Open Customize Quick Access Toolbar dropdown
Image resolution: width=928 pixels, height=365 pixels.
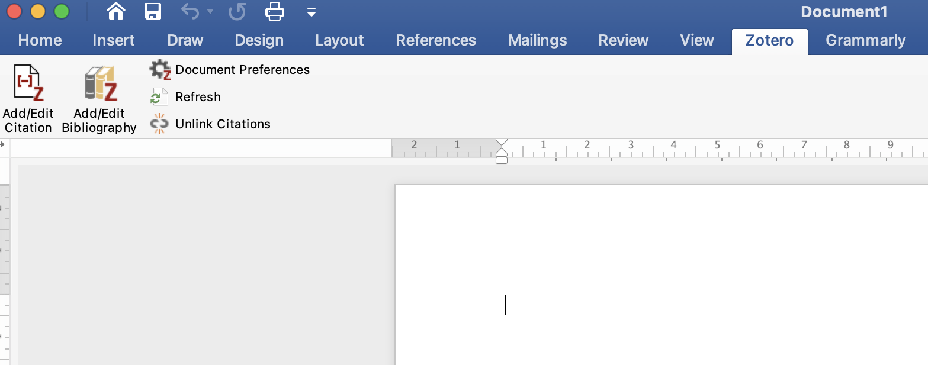click(312, 12)
